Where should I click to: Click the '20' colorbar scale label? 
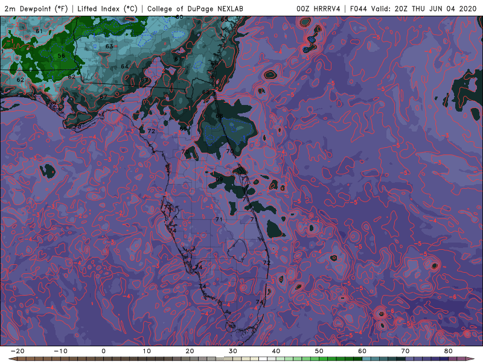tap(190, 351)
